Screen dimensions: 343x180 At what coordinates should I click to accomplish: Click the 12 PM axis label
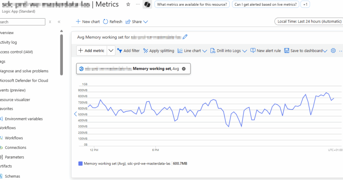tap(94, 150)
